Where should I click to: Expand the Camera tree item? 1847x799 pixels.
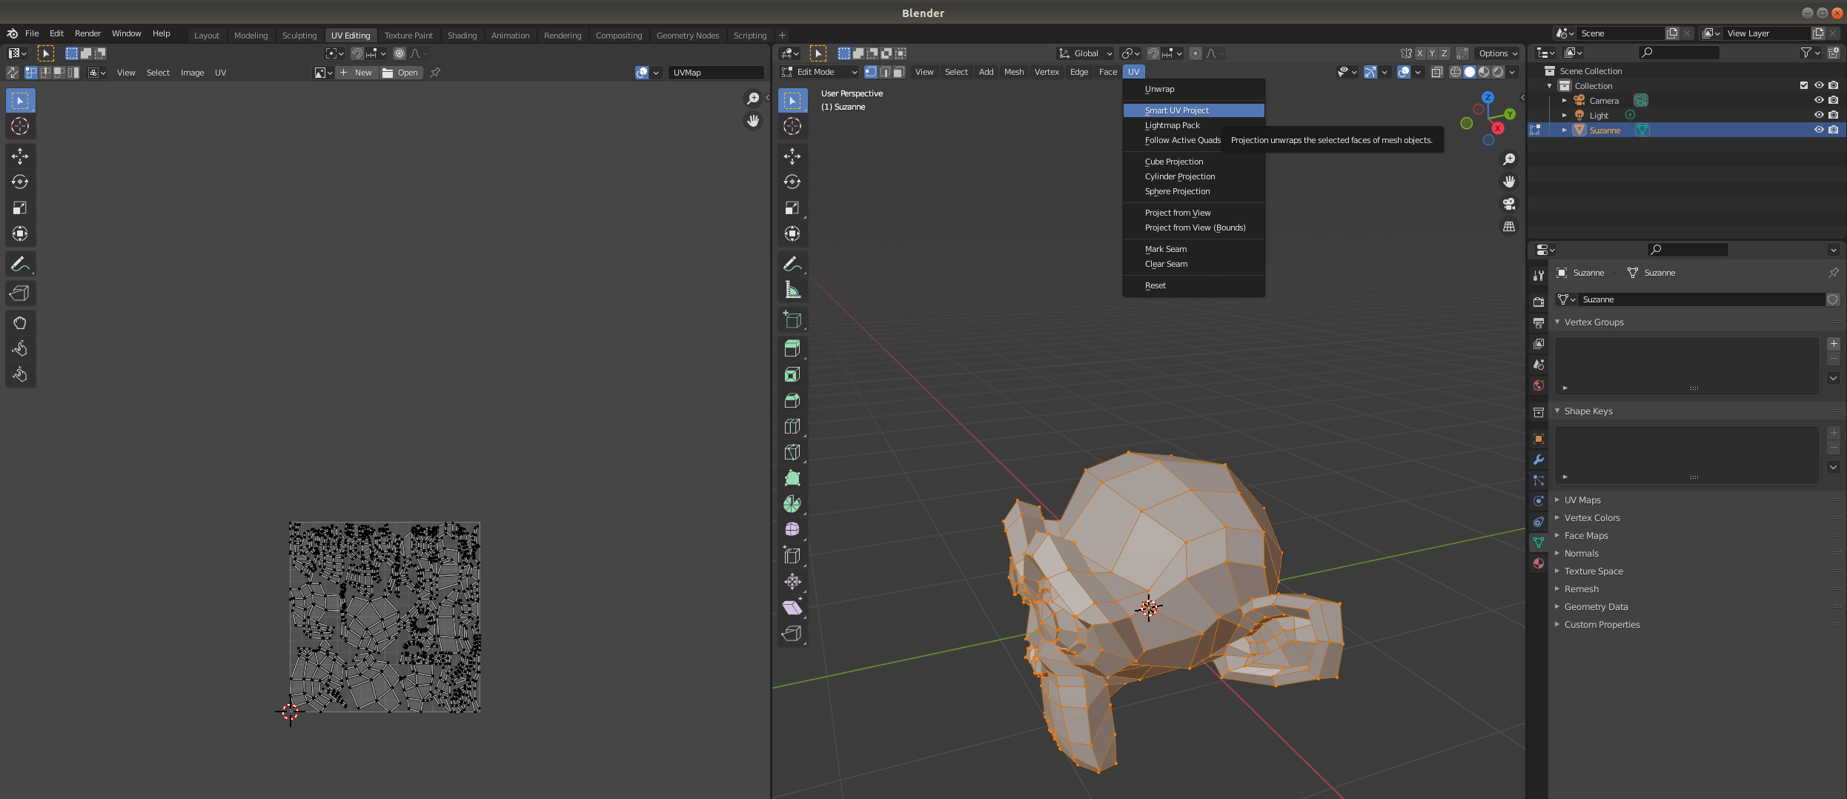point(1565,100)
